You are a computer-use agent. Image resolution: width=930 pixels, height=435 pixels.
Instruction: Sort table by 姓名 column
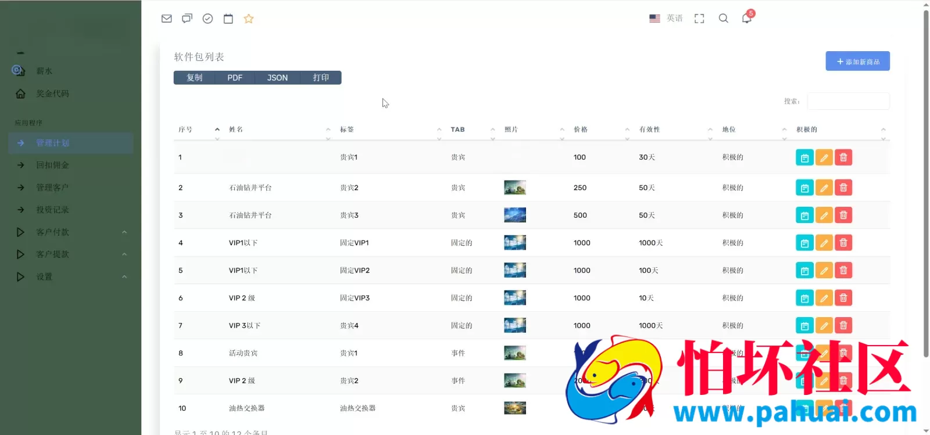point(280,130)
